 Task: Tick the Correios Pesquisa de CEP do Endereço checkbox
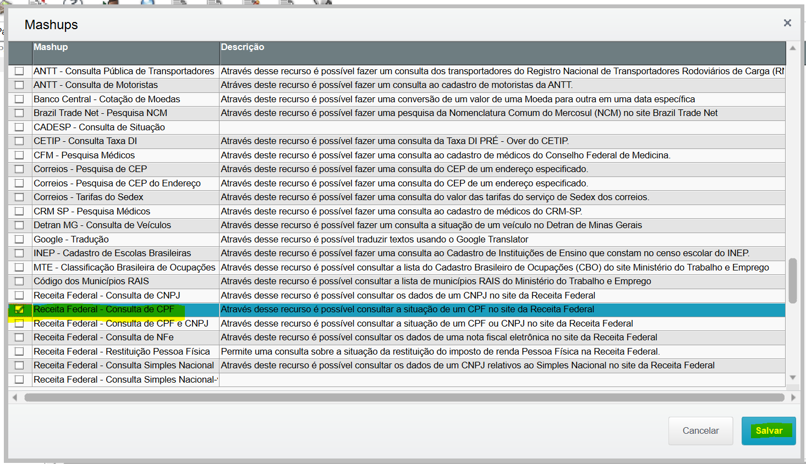pos(19,183)
